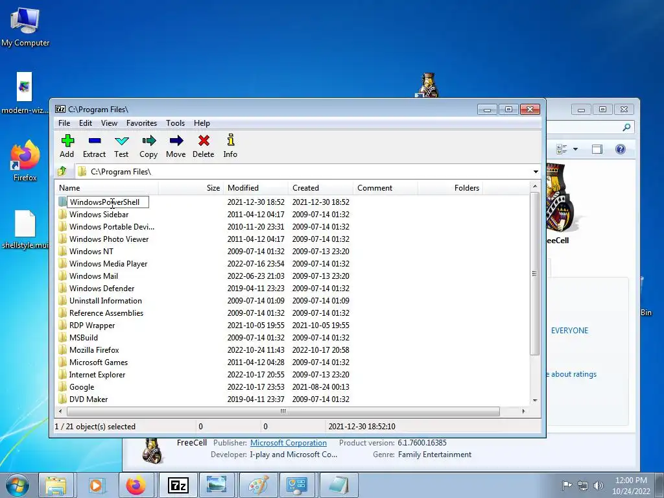The height and width of the screenshot is (498, 664).
Task: Click the red Delete icon
Action: click(203, 147)
